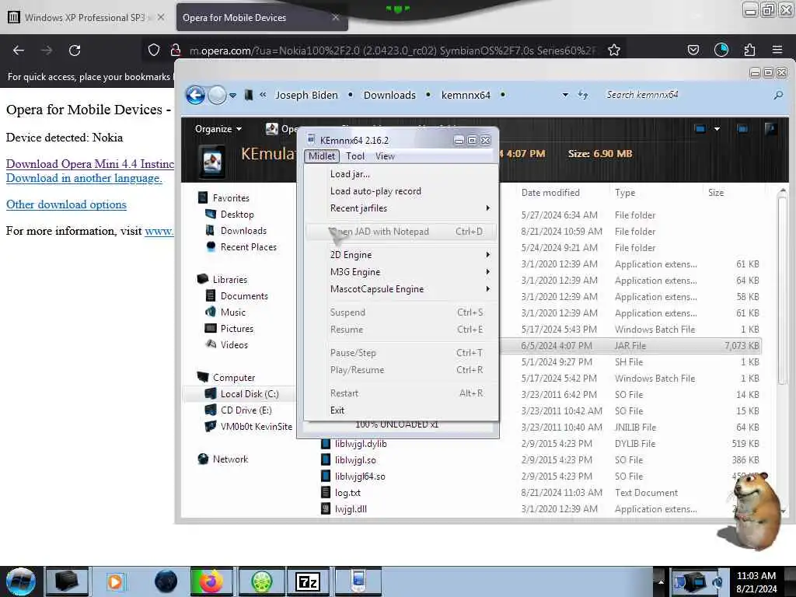Open Firefox Pocket icon

coord(693,50)
